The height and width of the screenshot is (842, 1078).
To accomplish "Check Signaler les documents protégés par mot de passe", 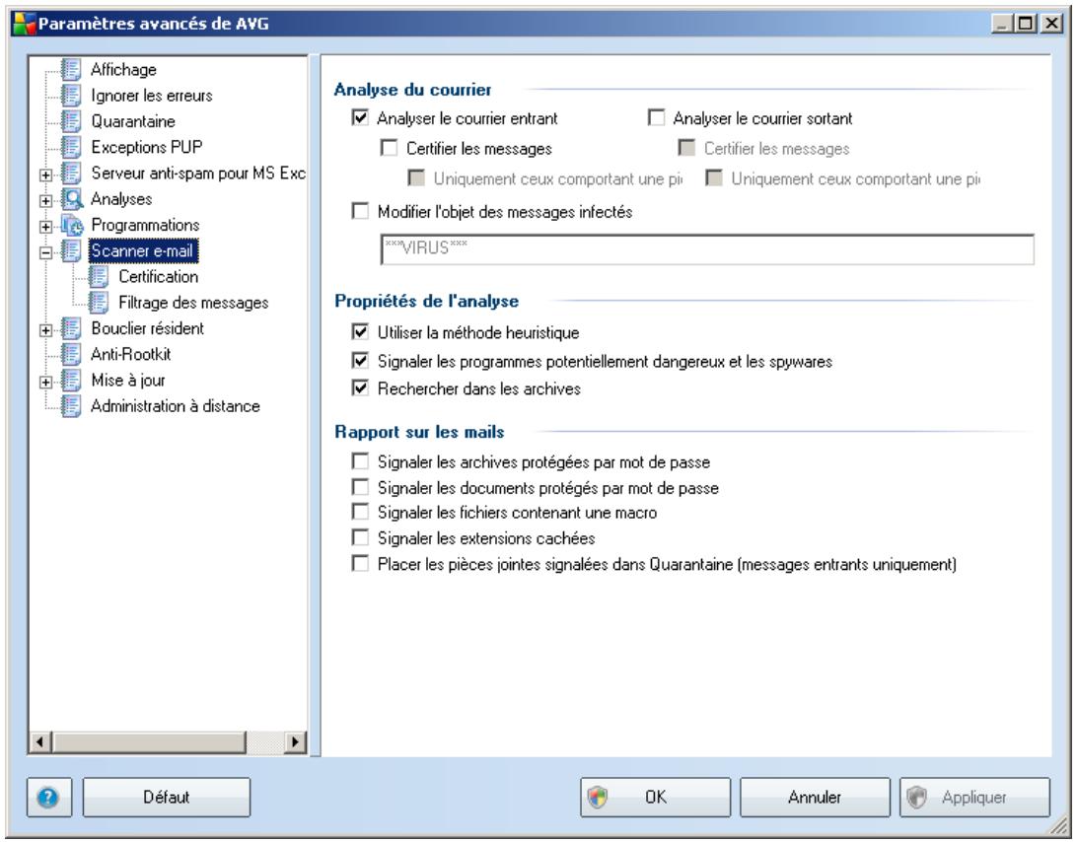I will pyautogui.click(x=360, y=487).
